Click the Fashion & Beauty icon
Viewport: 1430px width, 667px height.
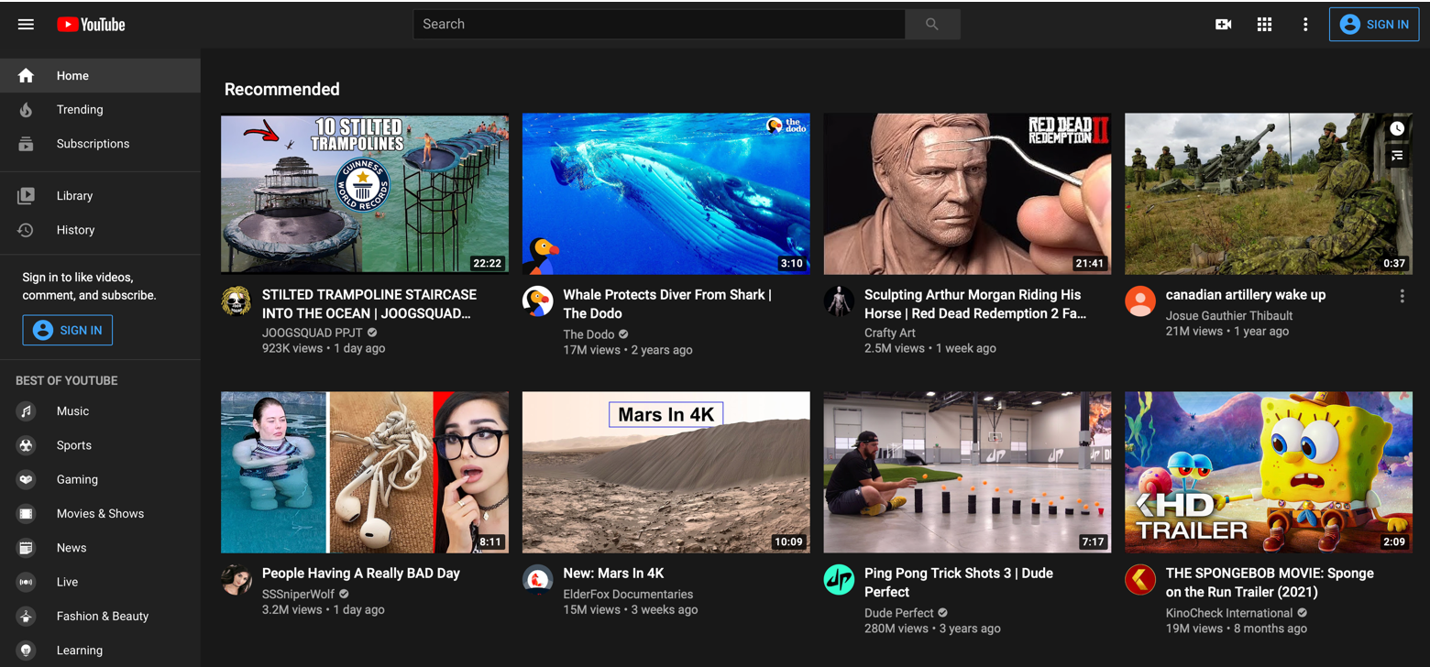click(26, 616)
